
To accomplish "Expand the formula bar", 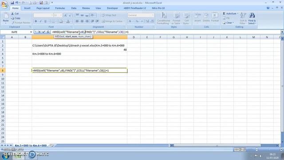I will pos(282,32).
